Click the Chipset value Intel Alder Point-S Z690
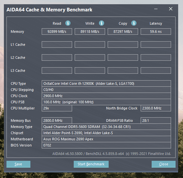 106,133
